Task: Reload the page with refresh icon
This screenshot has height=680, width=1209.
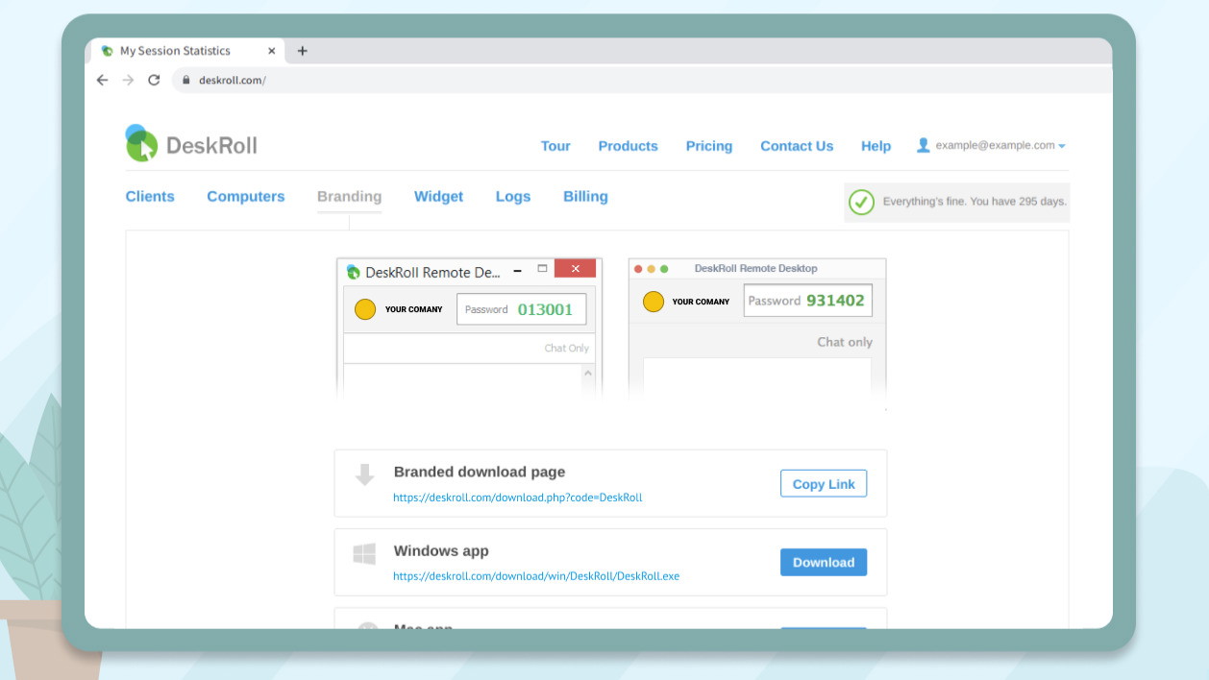Action: coord(154,81)
